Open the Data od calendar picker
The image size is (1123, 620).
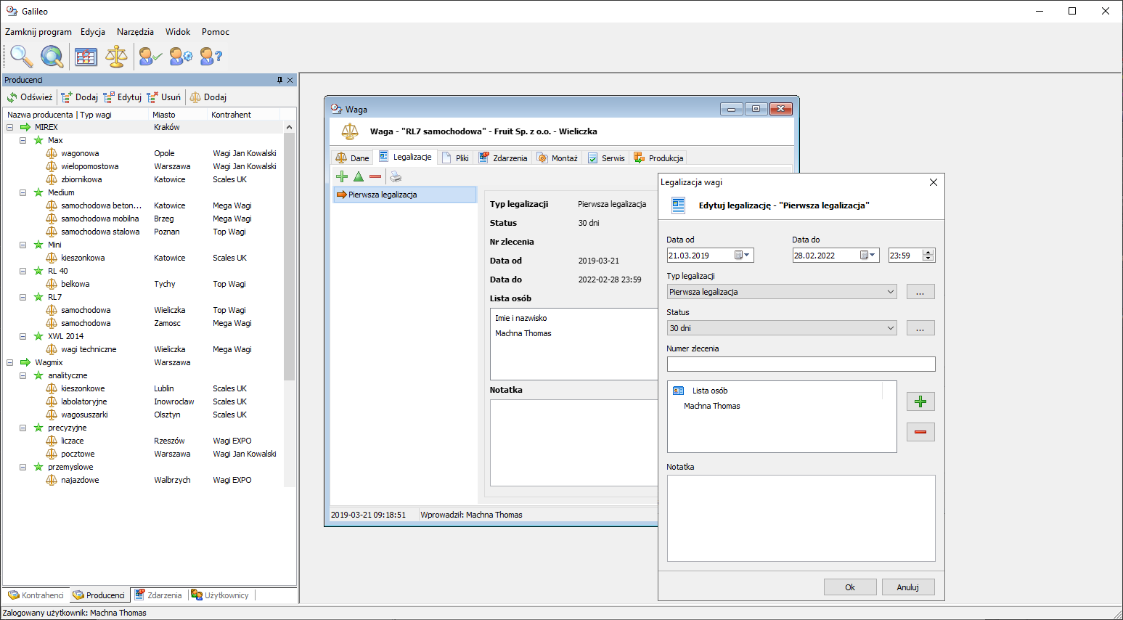(x=742, y=256)
